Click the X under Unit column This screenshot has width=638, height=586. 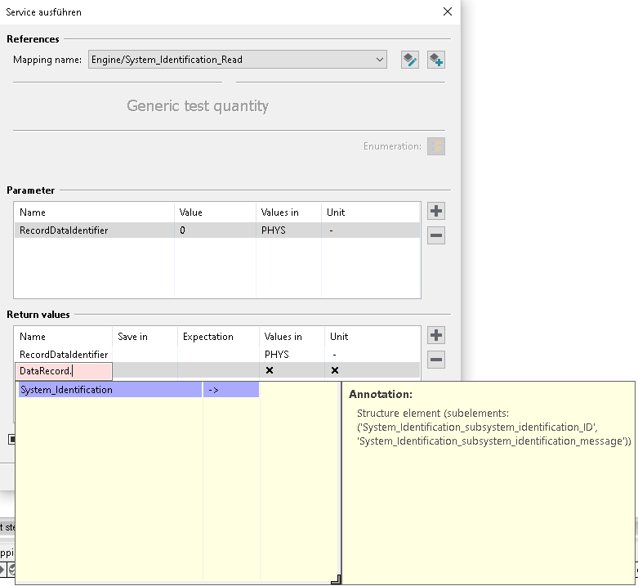click(335, 370)
